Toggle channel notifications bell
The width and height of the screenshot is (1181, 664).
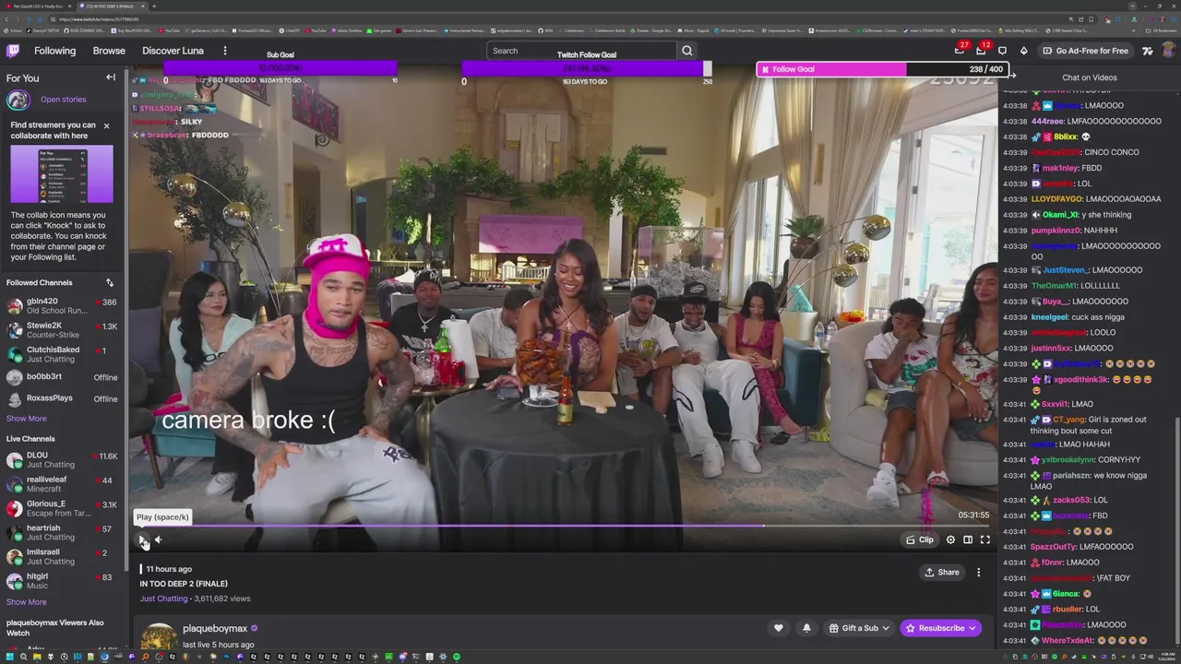[806, 628]
